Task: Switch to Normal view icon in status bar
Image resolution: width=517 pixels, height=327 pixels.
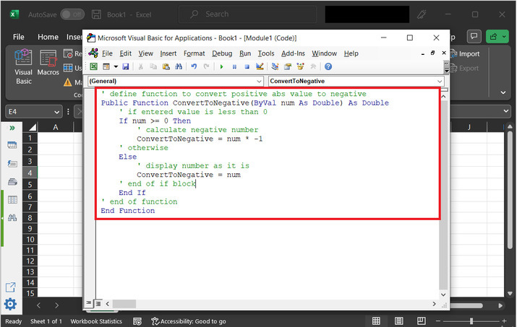Action: 376,321
